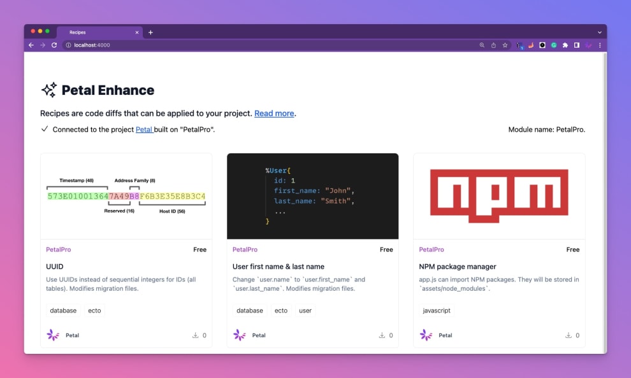Select the user tag
The width and height of the screenshot is (631, 378).
[x=305, y=311]
